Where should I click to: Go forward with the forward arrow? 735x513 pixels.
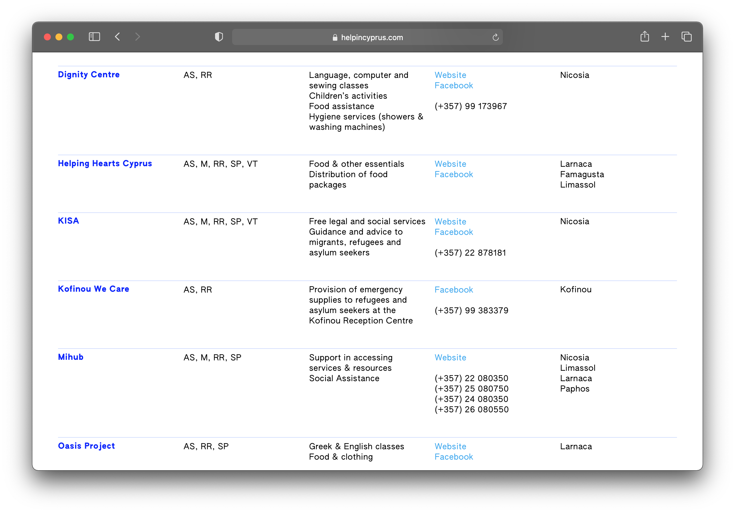point(138,37)
